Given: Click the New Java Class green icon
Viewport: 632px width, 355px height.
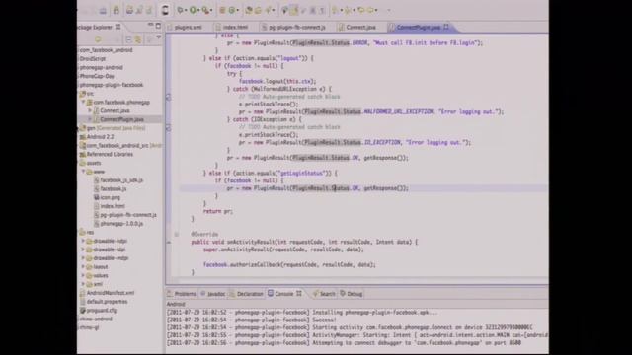Looking at the screenshot, I should click(x=232, y=10).
